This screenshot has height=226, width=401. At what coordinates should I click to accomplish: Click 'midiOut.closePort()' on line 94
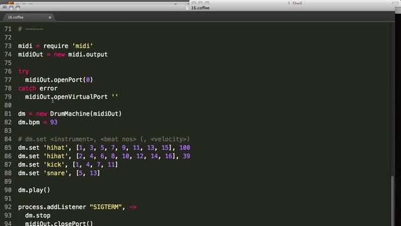tap(59, 223)
